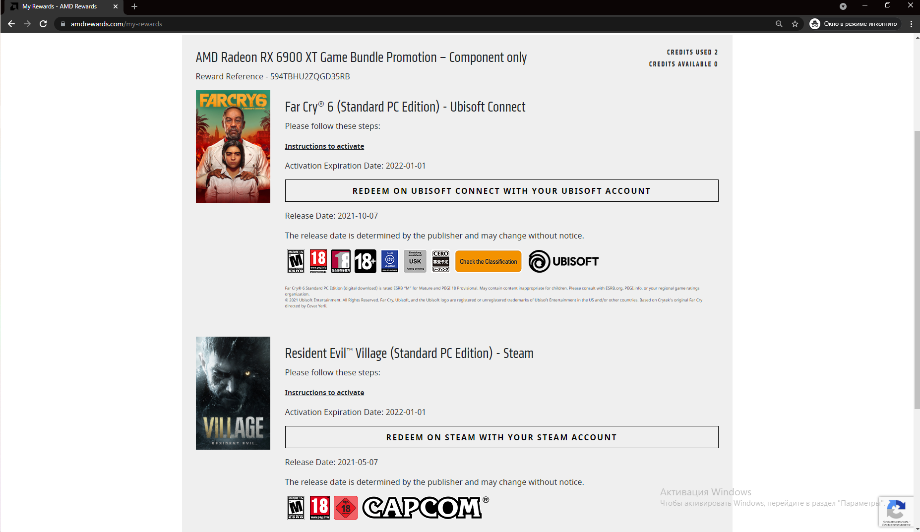Close the My Rewards tab
The width and height of the screenshot is (920, 532).
pyautogui.click(x=116, y=6)
